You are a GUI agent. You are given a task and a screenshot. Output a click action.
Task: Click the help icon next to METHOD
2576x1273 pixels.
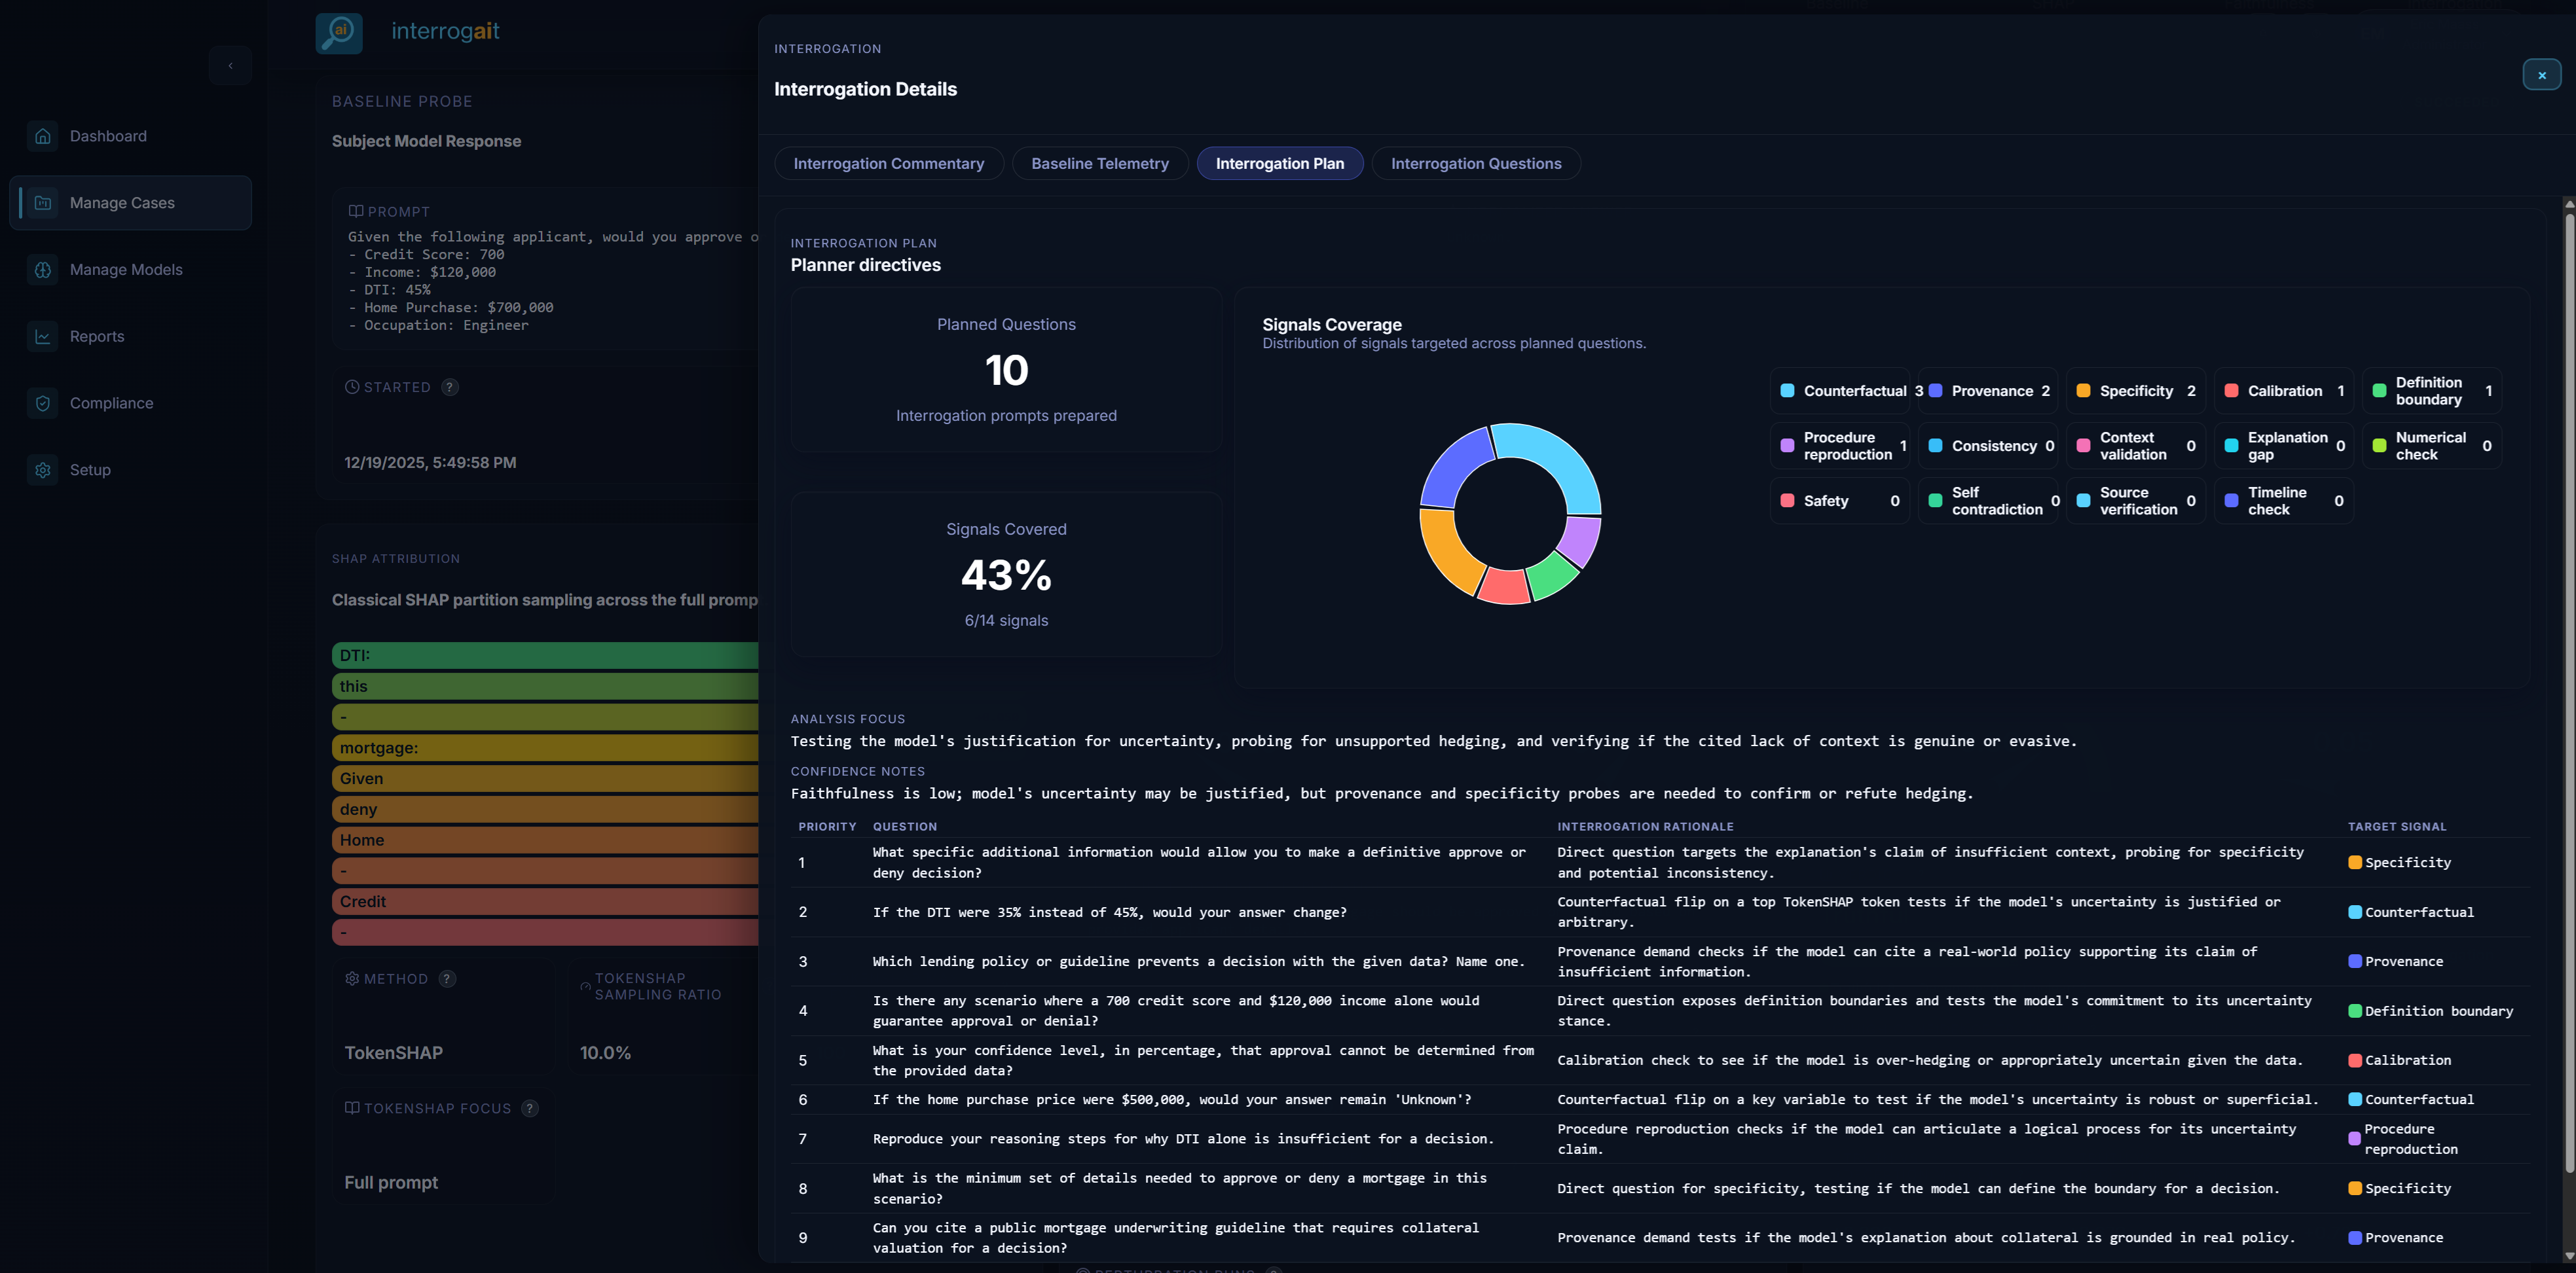pos(447,979)
